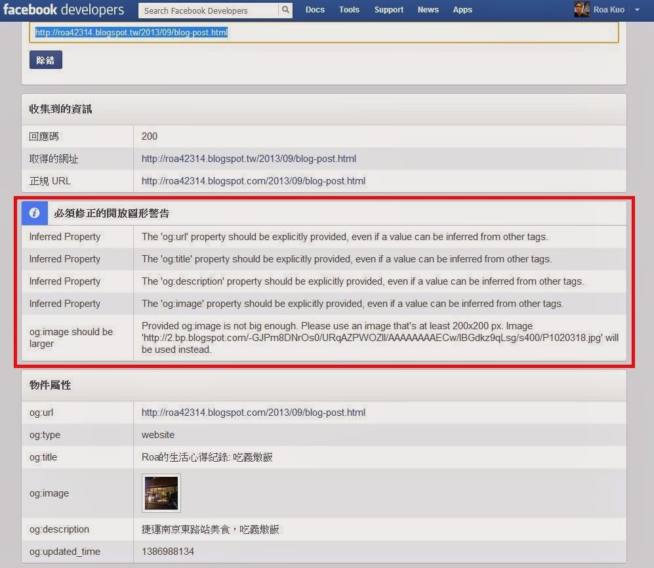This screenshot has height=568, width=654.
Task: Open the Docs menu
Action: click(x=315, y=10)
